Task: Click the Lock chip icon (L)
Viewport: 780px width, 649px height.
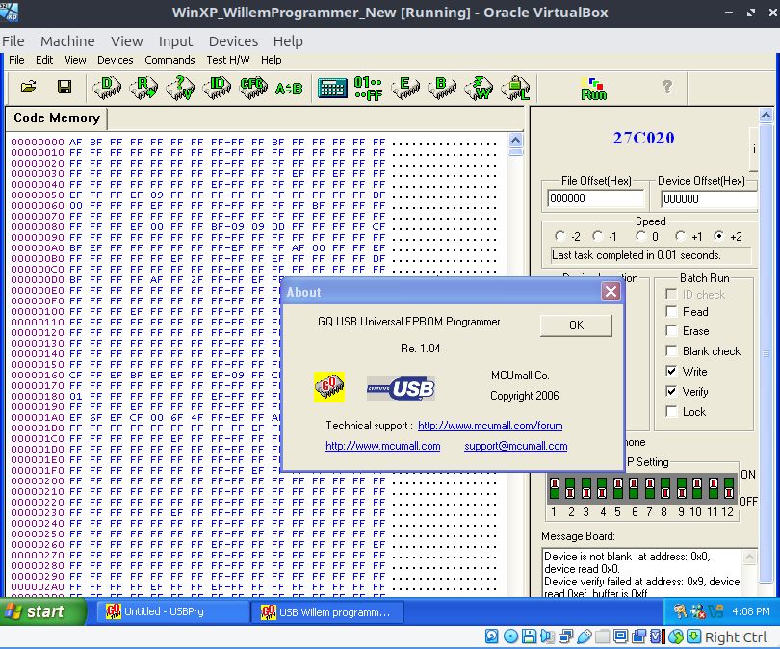Action: pyautogui.click(x=516, y=88)
